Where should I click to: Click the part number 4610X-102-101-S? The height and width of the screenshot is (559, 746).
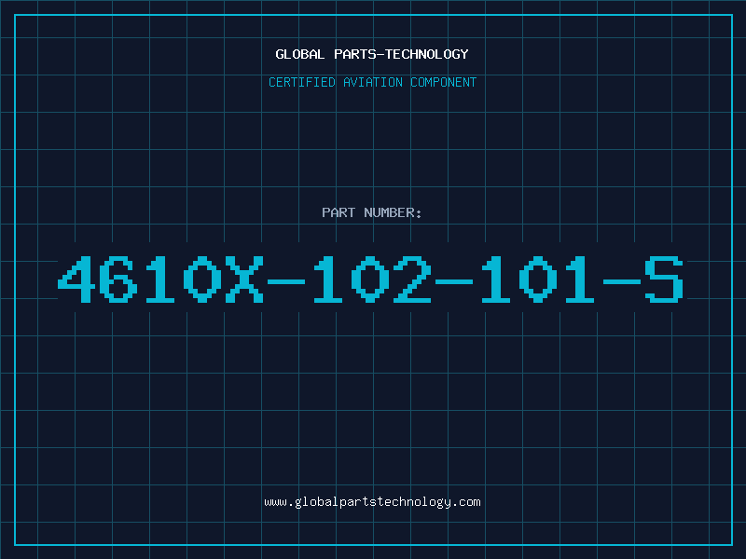(x=371, y=279)
